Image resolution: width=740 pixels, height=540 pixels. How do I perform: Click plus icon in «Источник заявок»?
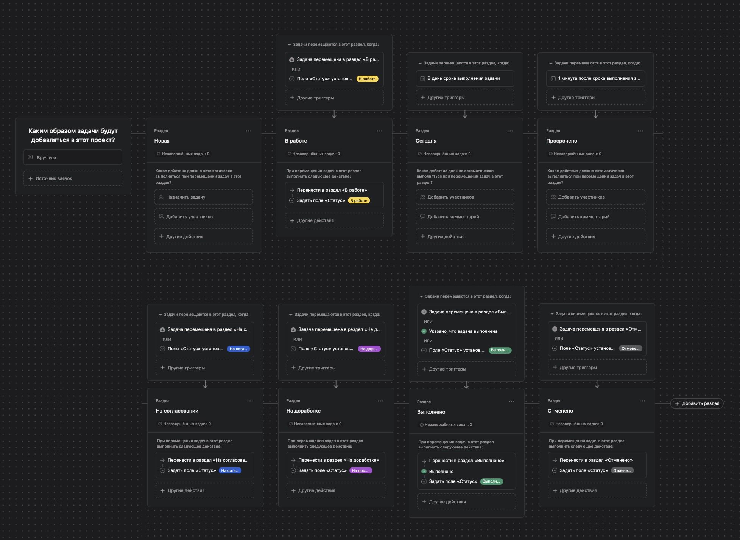tap(31, 178)
